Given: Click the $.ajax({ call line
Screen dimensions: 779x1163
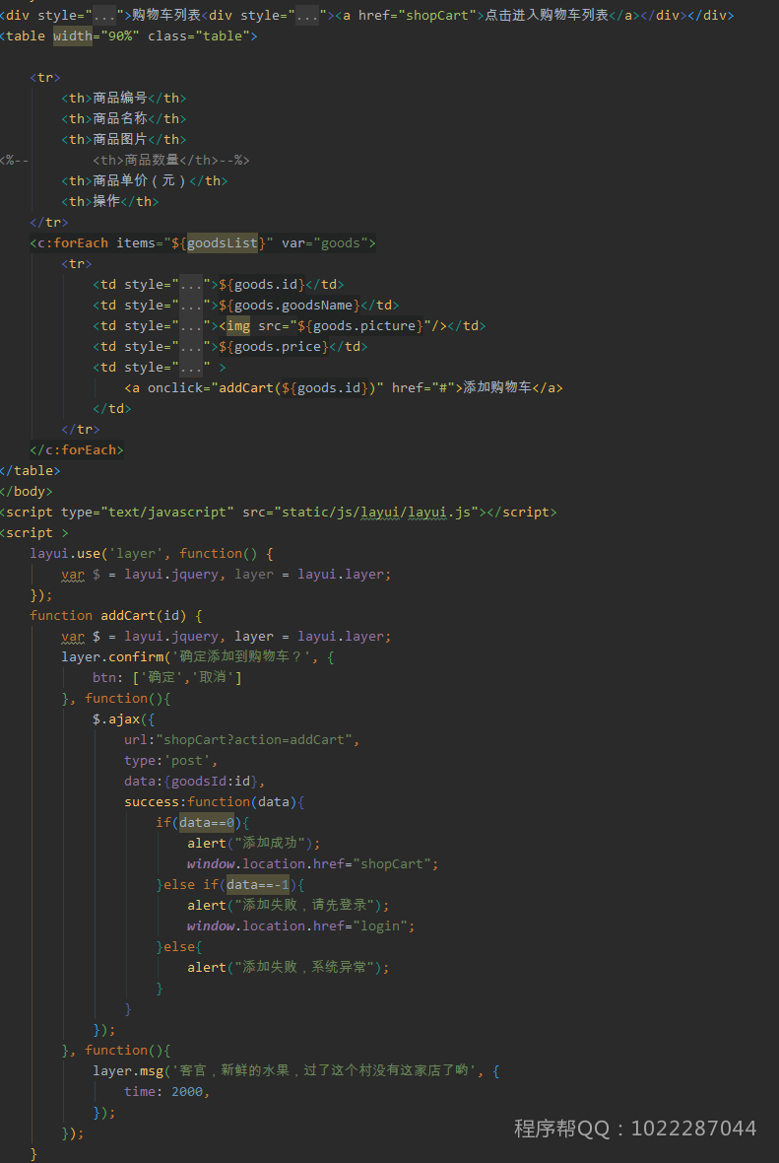Looking at the screenshot, I should 124,719.
